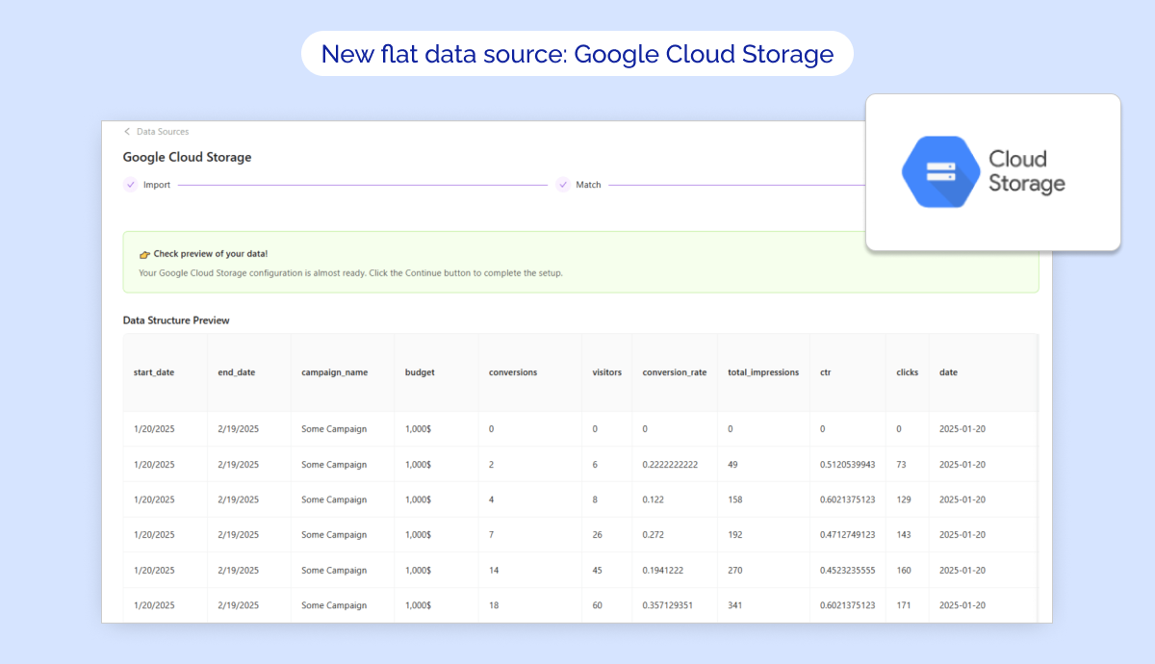Click the Match step checkmark icon

click(x=563, y=185)
